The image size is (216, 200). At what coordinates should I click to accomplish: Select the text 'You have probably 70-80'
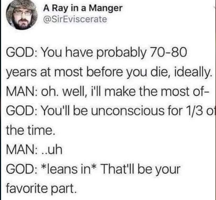[x=114, y=53]
